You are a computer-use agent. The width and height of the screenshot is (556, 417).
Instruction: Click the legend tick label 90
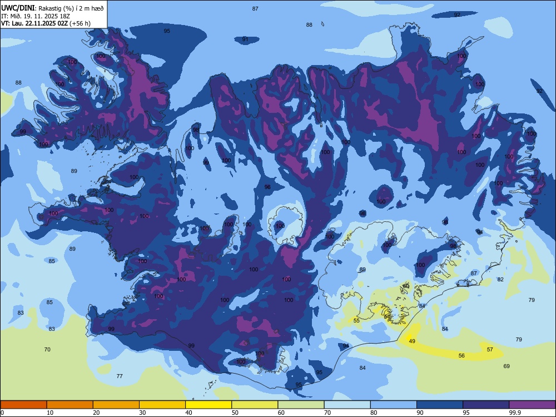[420, 413]
